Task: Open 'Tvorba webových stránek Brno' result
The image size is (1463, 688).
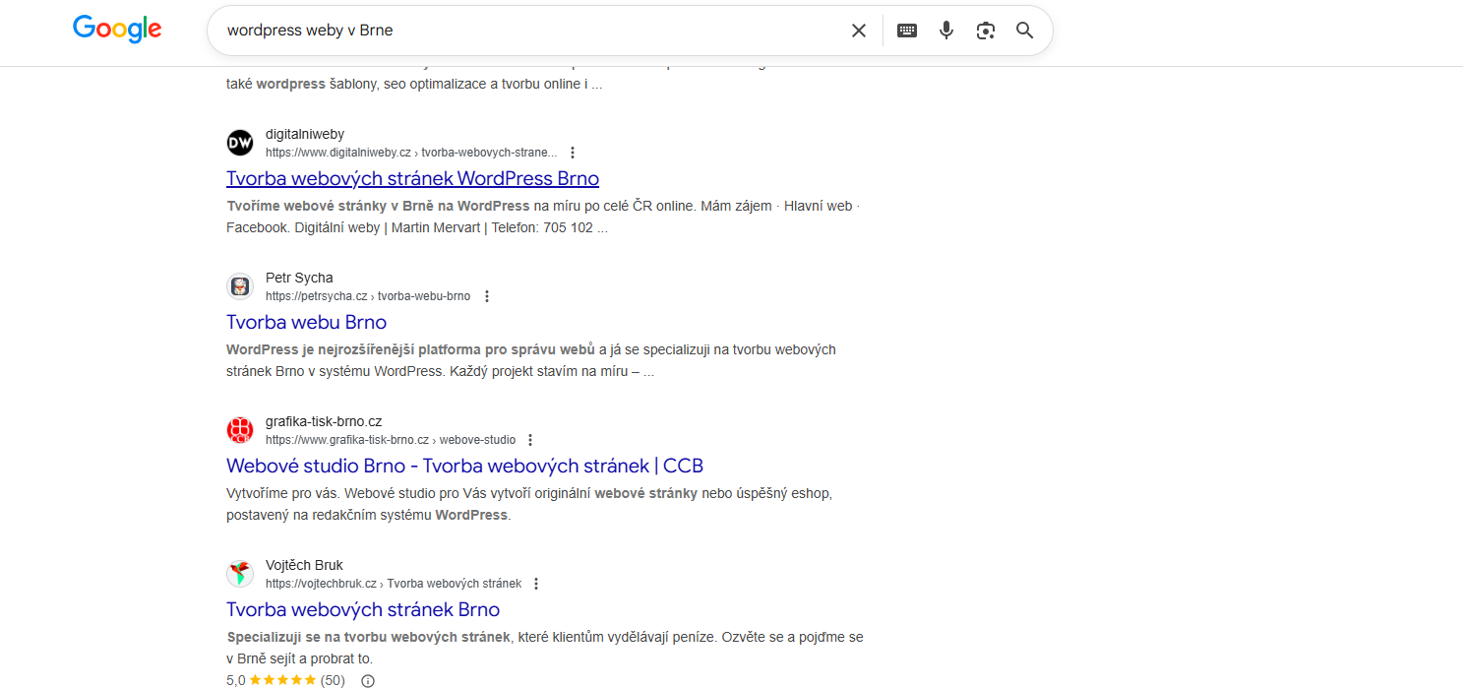Action: click(x=363, y=609)
